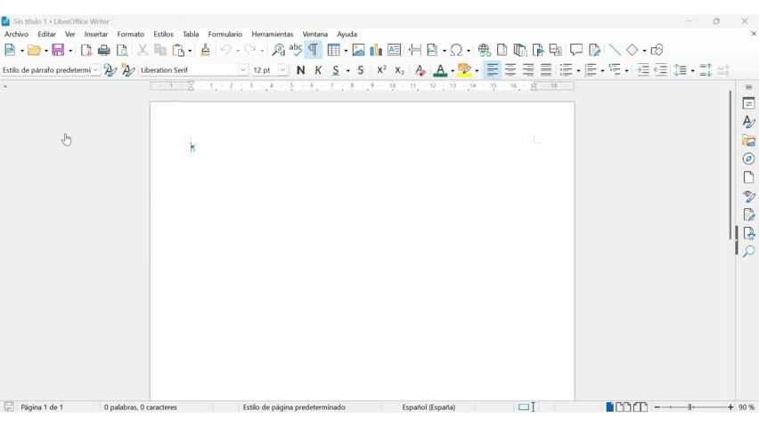This screenshot has height=427, width=759.
Task: Click the Insert Line tool
Action: coord(615,50)
